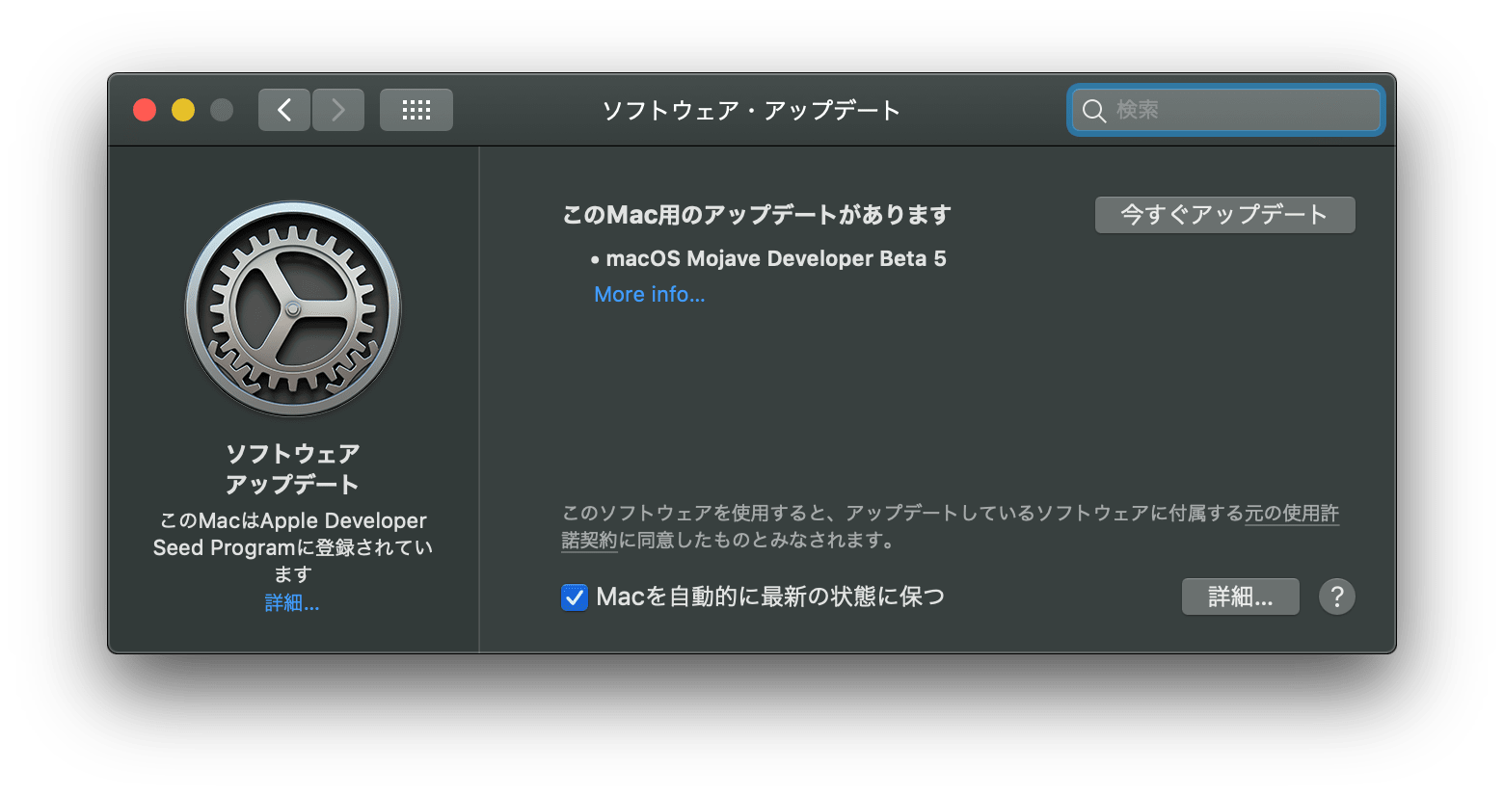Viewport: 1504px width, 796px height.
Task: Click the magnifier icon in the search field
Action: click(1094, 111)
